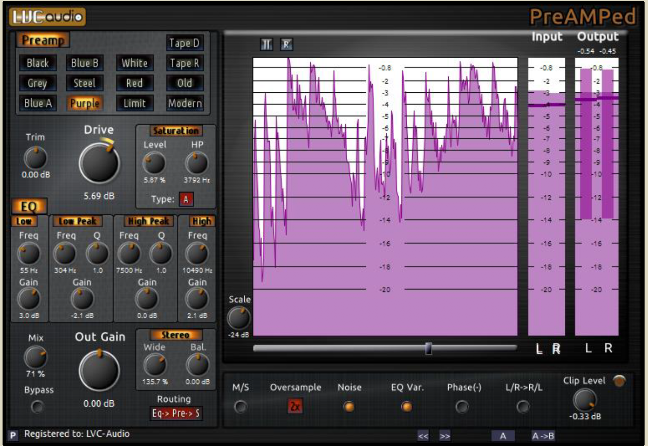Screen dimensions: 648x446
Task: Select the Blue B preamp model
Action: point(85,63)
